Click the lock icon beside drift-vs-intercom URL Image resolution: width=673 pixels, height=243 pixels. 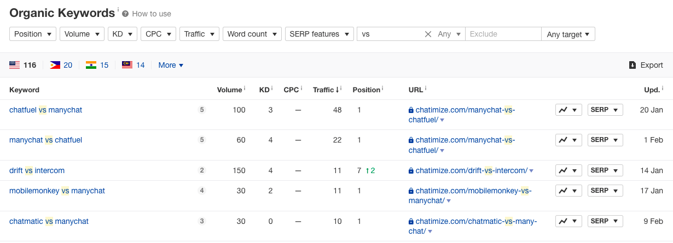[411, 171]
